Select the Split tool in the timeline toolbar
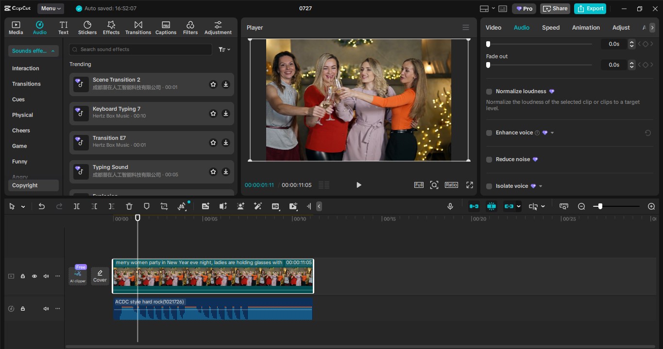The width and height of the screenshot is (663, 349). [x=76, y=206]
